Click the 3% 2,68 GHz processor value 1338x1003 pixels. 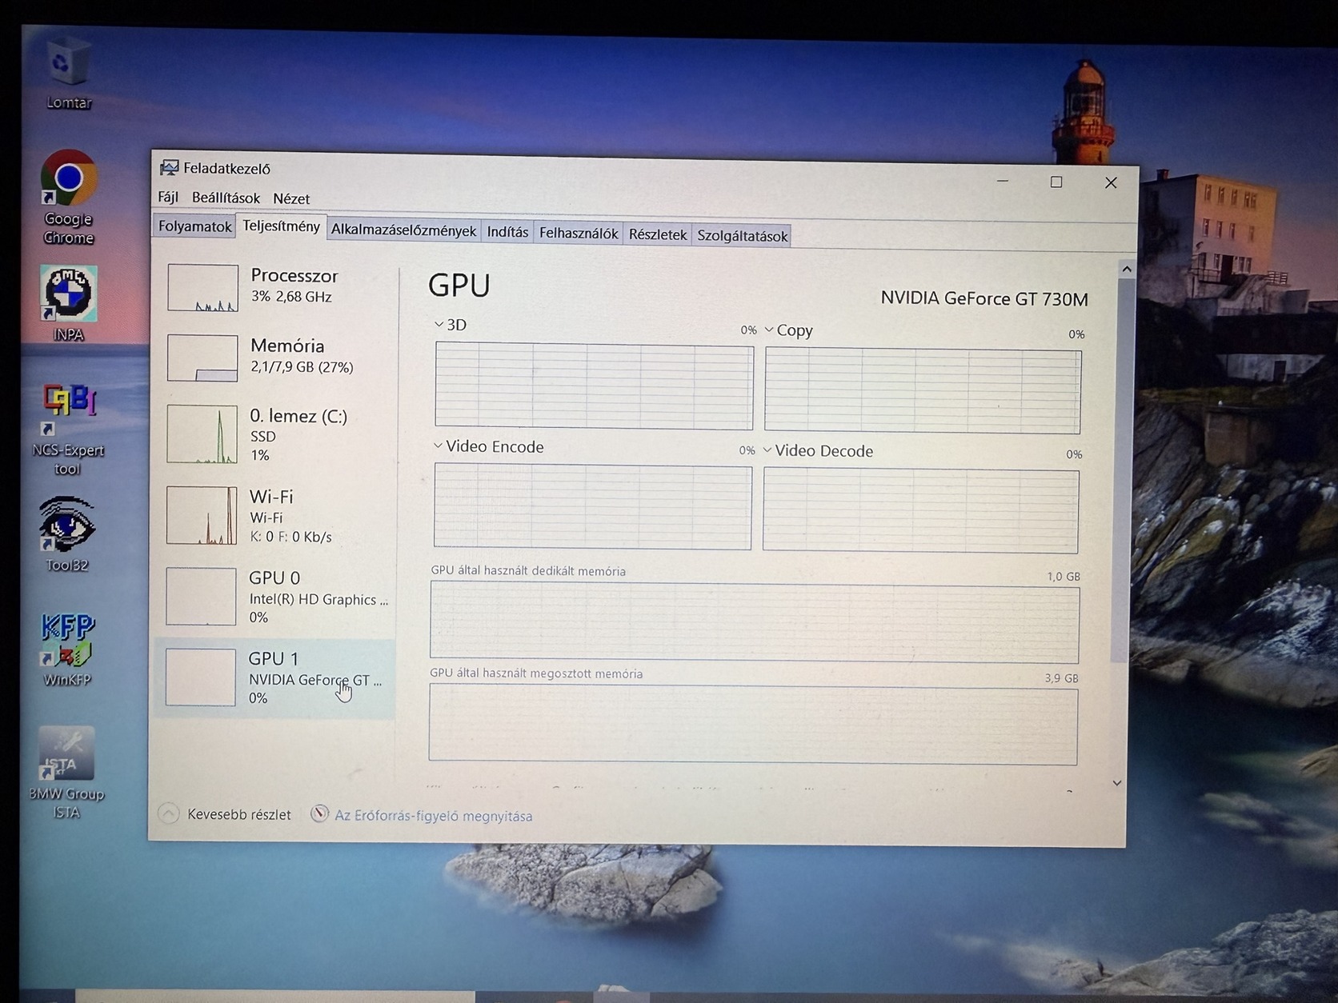(291, 297)
